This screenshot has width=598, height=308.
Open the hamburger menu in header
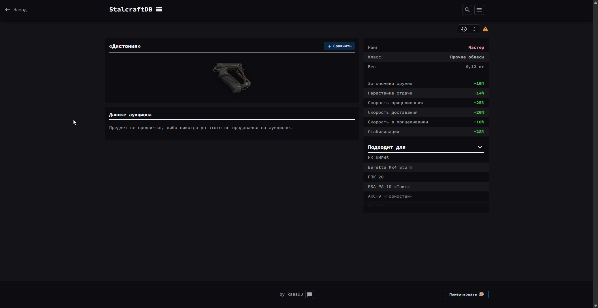(x=479, y=10)
